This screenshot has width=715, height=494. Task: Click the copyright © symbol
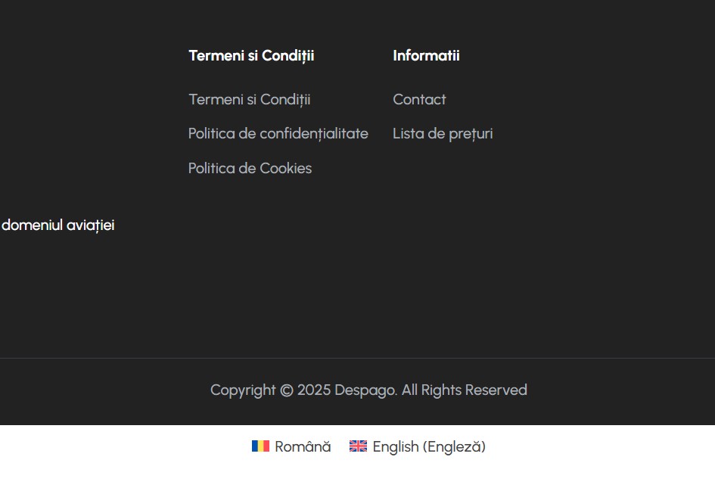pos(286,390)
